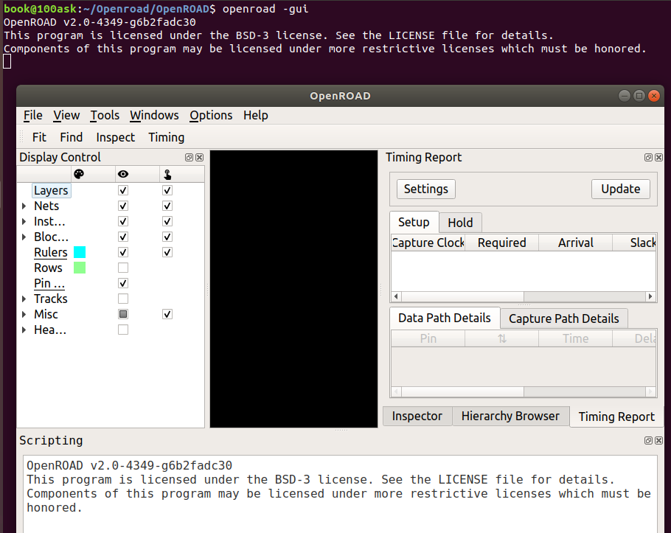Switch to the Inspector tab
671x533 pixels.
click(417, 417)
